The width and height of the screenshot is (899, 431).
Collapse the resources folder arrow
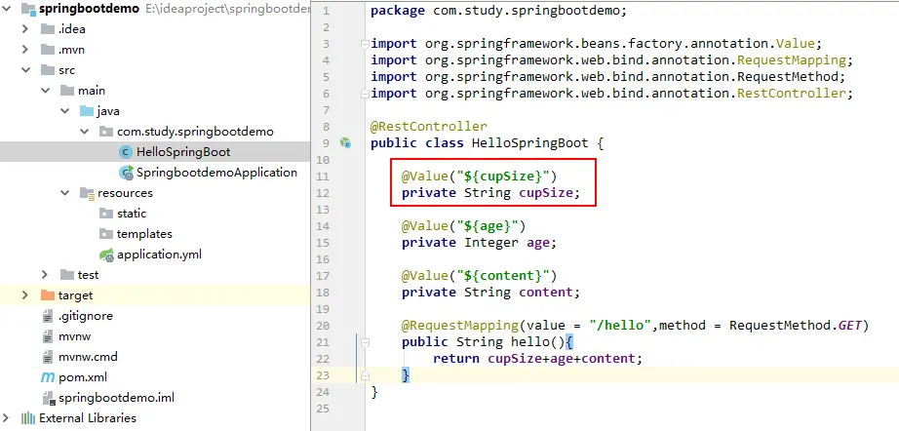click(x=64, y=192)
